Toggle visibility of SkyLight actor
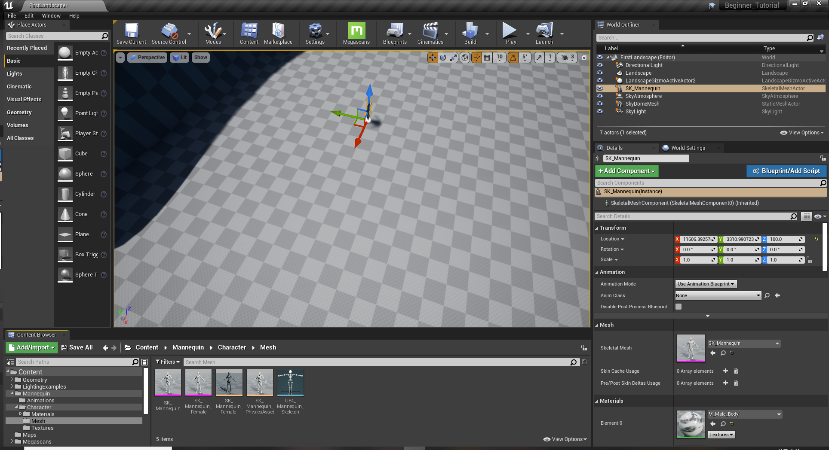This screenshot has width=829, height=450. coord(600,112)
